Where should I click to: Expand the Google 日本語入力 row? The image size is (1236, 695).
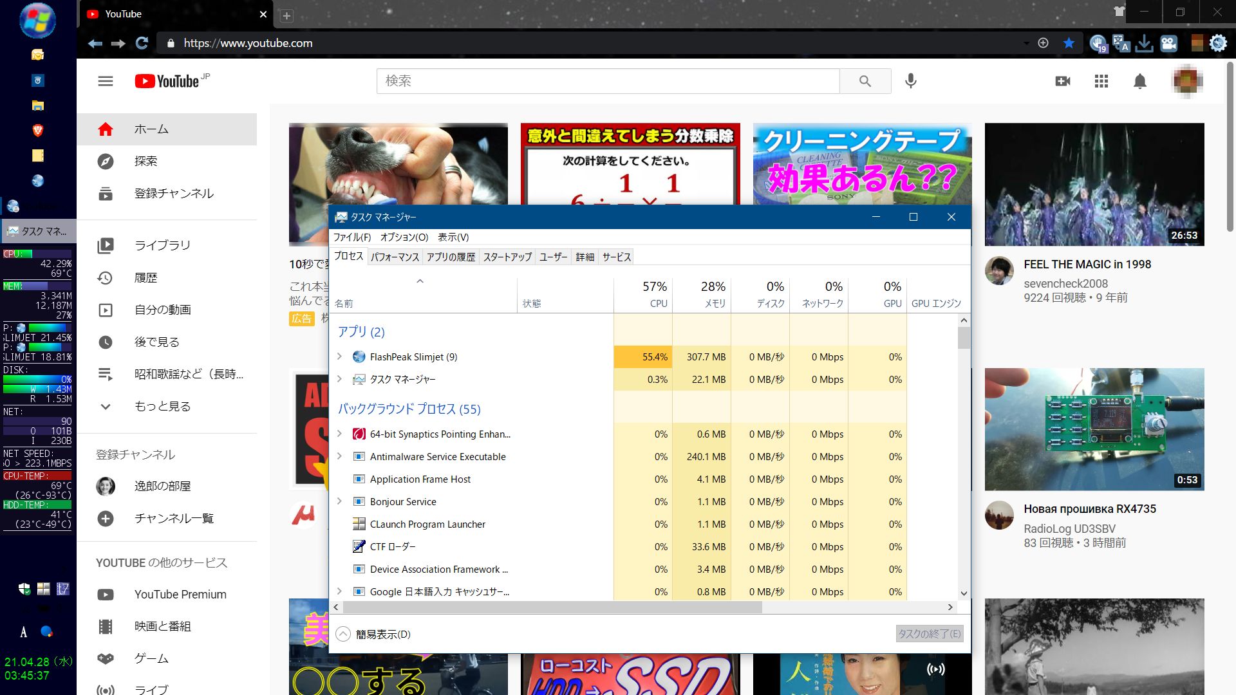click(339, 591)
